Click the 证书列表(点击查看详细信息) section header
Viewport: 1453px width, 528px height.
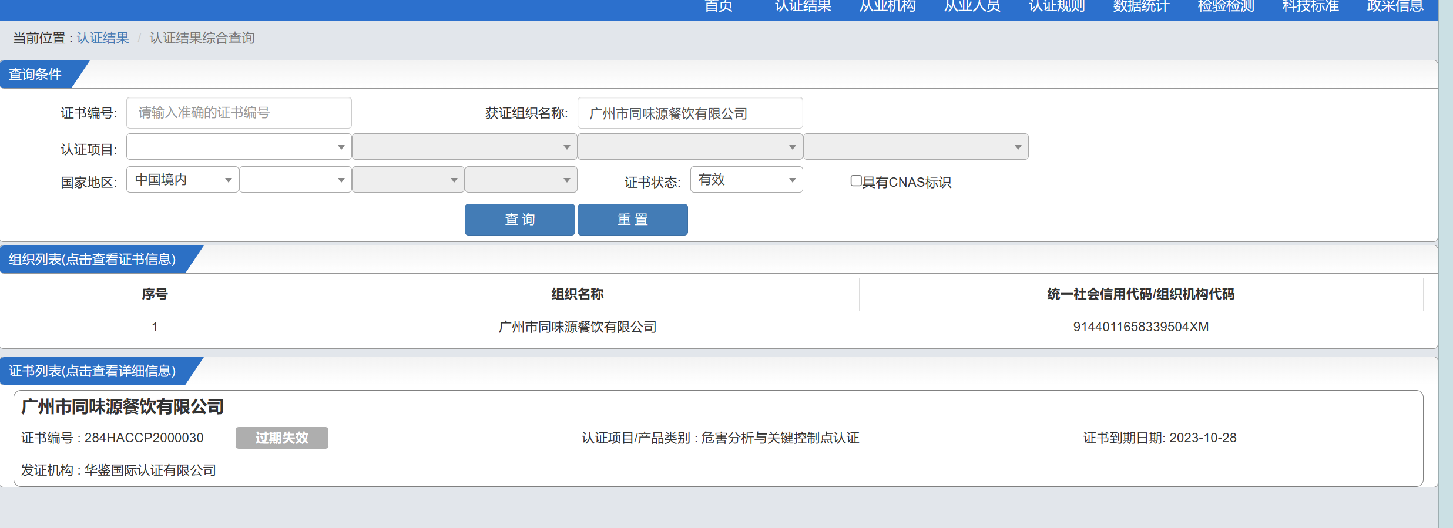(92, 371)
